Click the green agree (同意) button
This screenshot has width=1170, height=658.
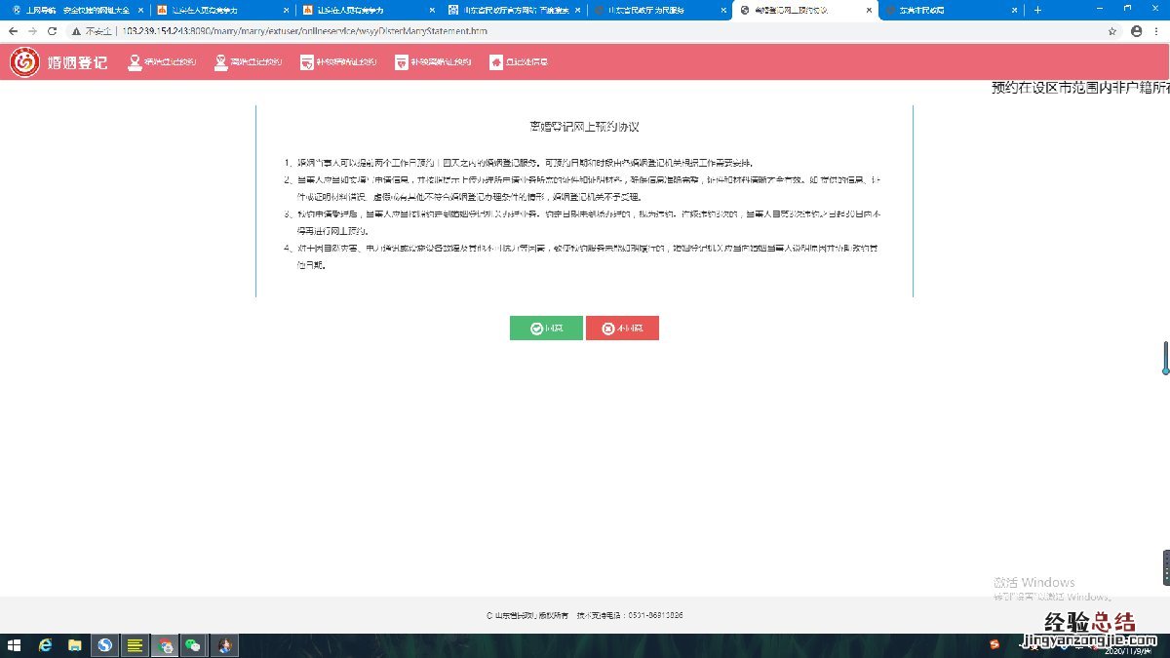click(546, 329)
